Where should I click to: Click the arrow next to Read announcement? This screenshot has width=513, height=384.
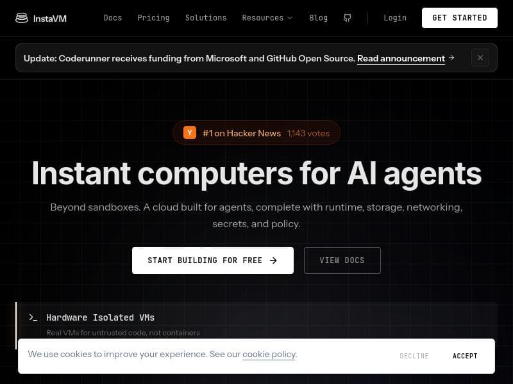[x=451, y=58]
